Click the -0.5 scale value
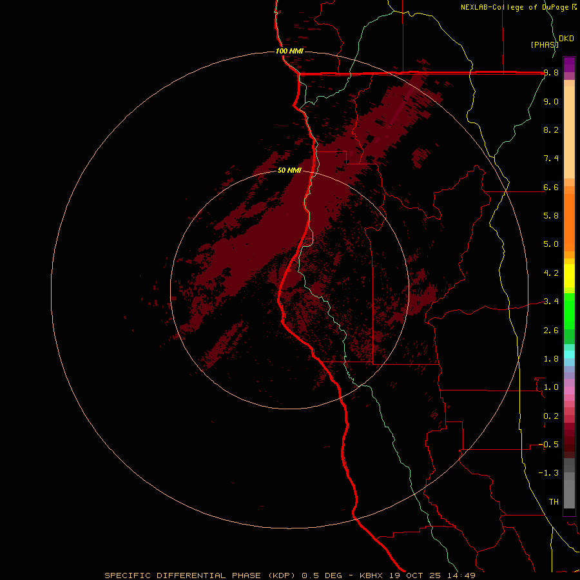Image resolution: width=580 pixels, height=580 pixels. [548, 445]
